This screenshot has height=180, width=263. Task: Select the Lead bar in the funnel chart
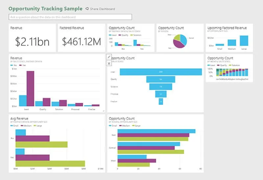[161, 72]
